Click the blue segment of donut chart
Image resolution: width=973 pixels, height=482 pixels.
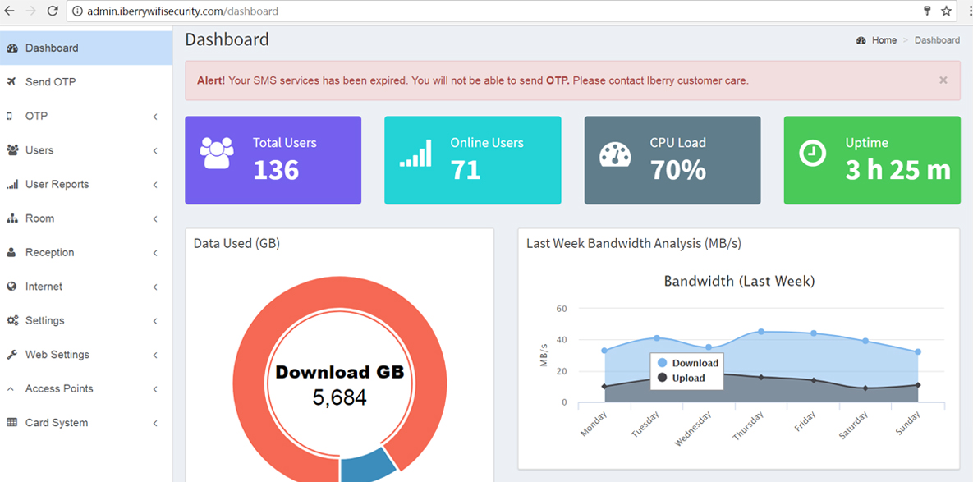point(366,464)
